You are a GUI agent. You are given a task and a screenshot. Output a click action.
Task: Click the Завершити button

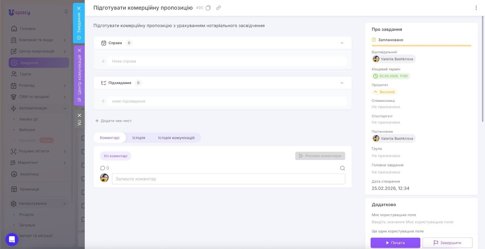click(447, 243)
